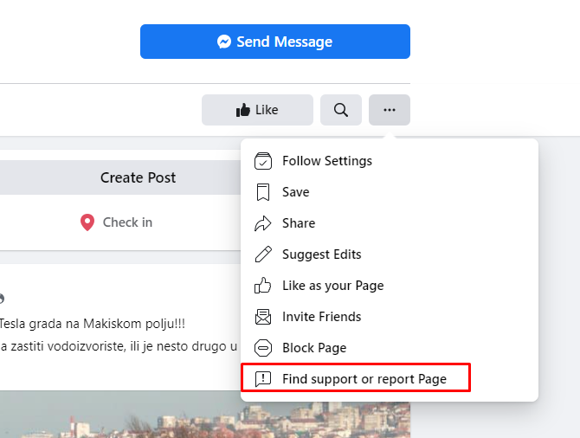Image resolution: width=580 pixels, height=438 pixels.
Task: Click the envelope Invite Friends icon
Action: point(263,317)
